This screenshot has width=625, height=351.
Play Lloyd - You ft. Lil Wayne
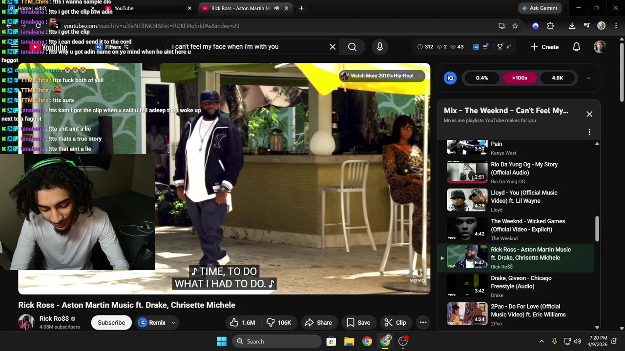[515, 200]
